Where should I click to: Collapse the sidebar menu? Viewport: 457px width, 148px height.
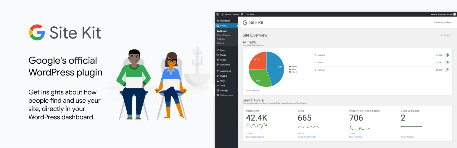tap(226, 95)
